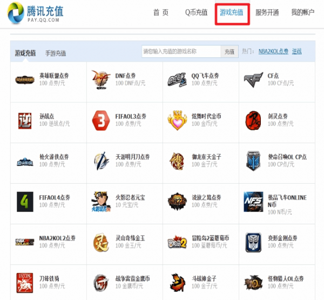Select the 游戏充值 top navigation item

click(232, 12)
